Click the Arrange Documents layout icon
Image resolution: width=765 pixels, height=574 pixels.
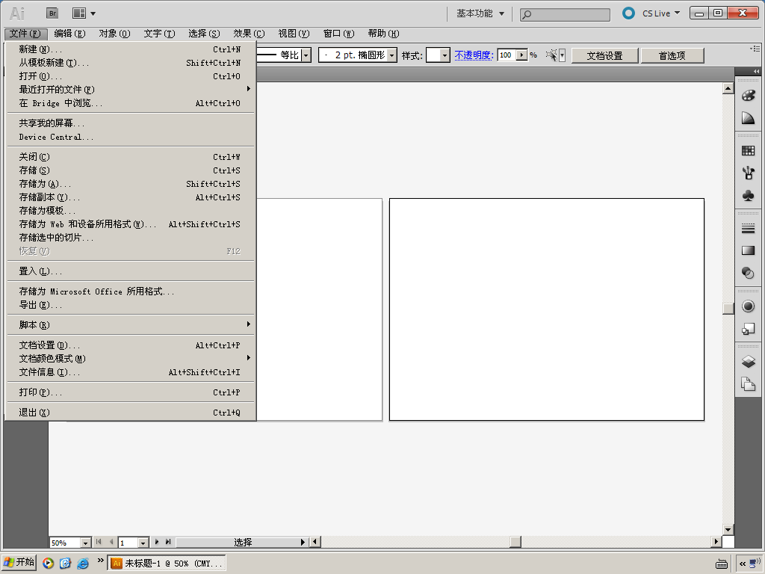point(79,13)
